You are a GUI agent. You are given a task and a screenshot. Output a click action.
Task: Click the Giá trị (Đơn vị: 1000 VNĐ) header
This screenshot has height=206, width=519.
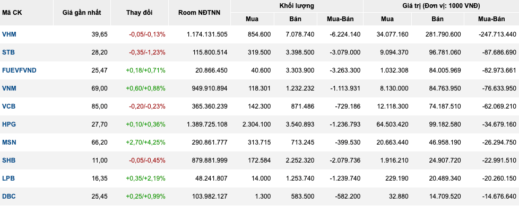coord(441,6)
